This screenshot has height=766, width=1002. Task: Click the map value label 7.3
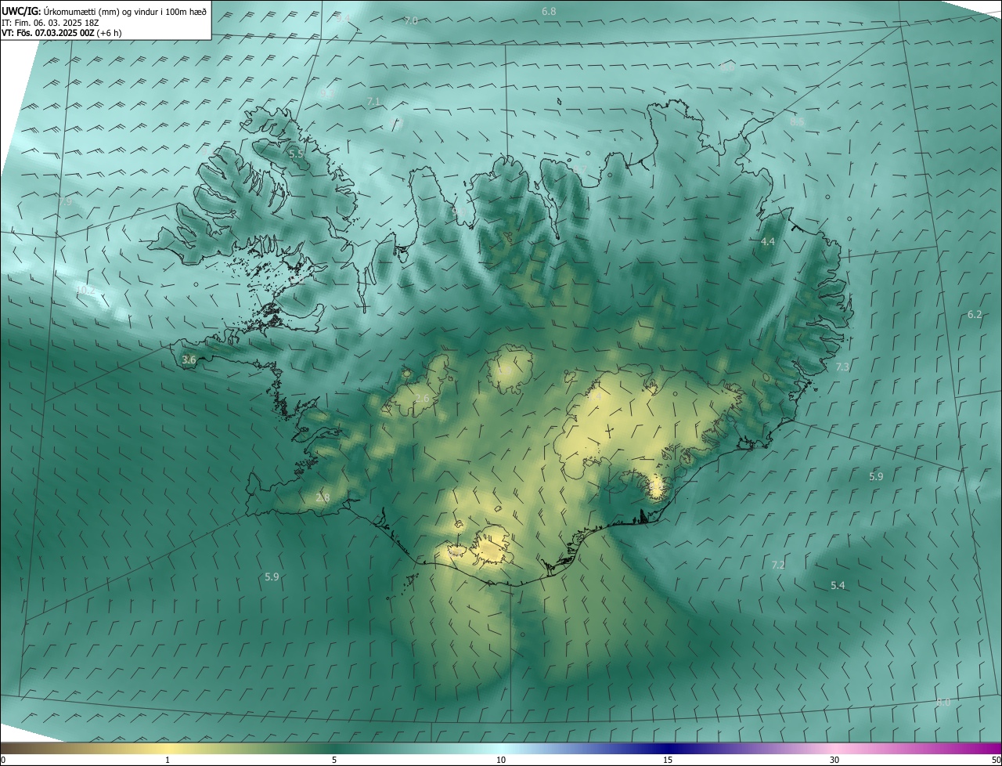tap(842, 367)
